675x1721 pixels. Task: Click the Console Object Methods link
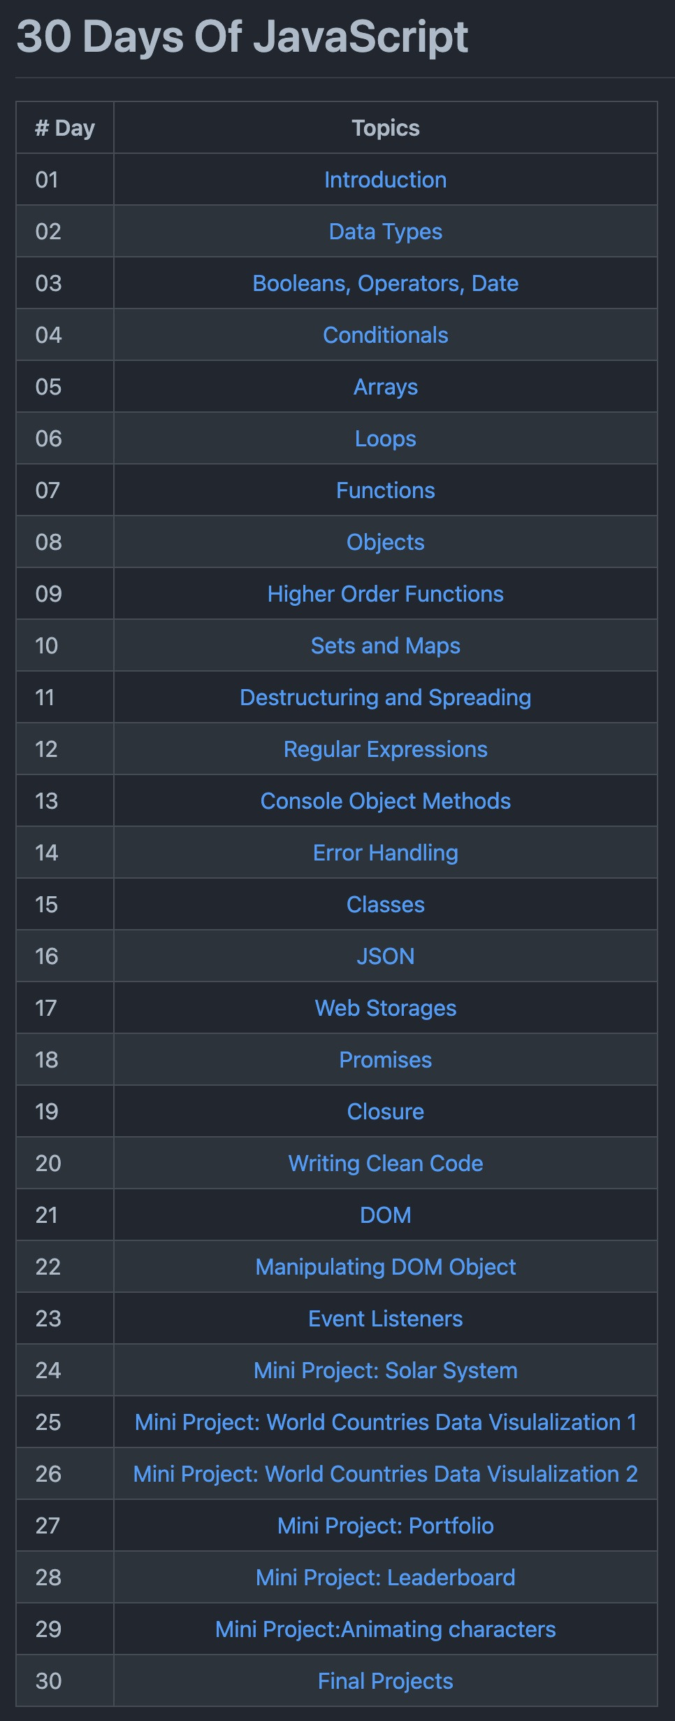click(385, 801)
